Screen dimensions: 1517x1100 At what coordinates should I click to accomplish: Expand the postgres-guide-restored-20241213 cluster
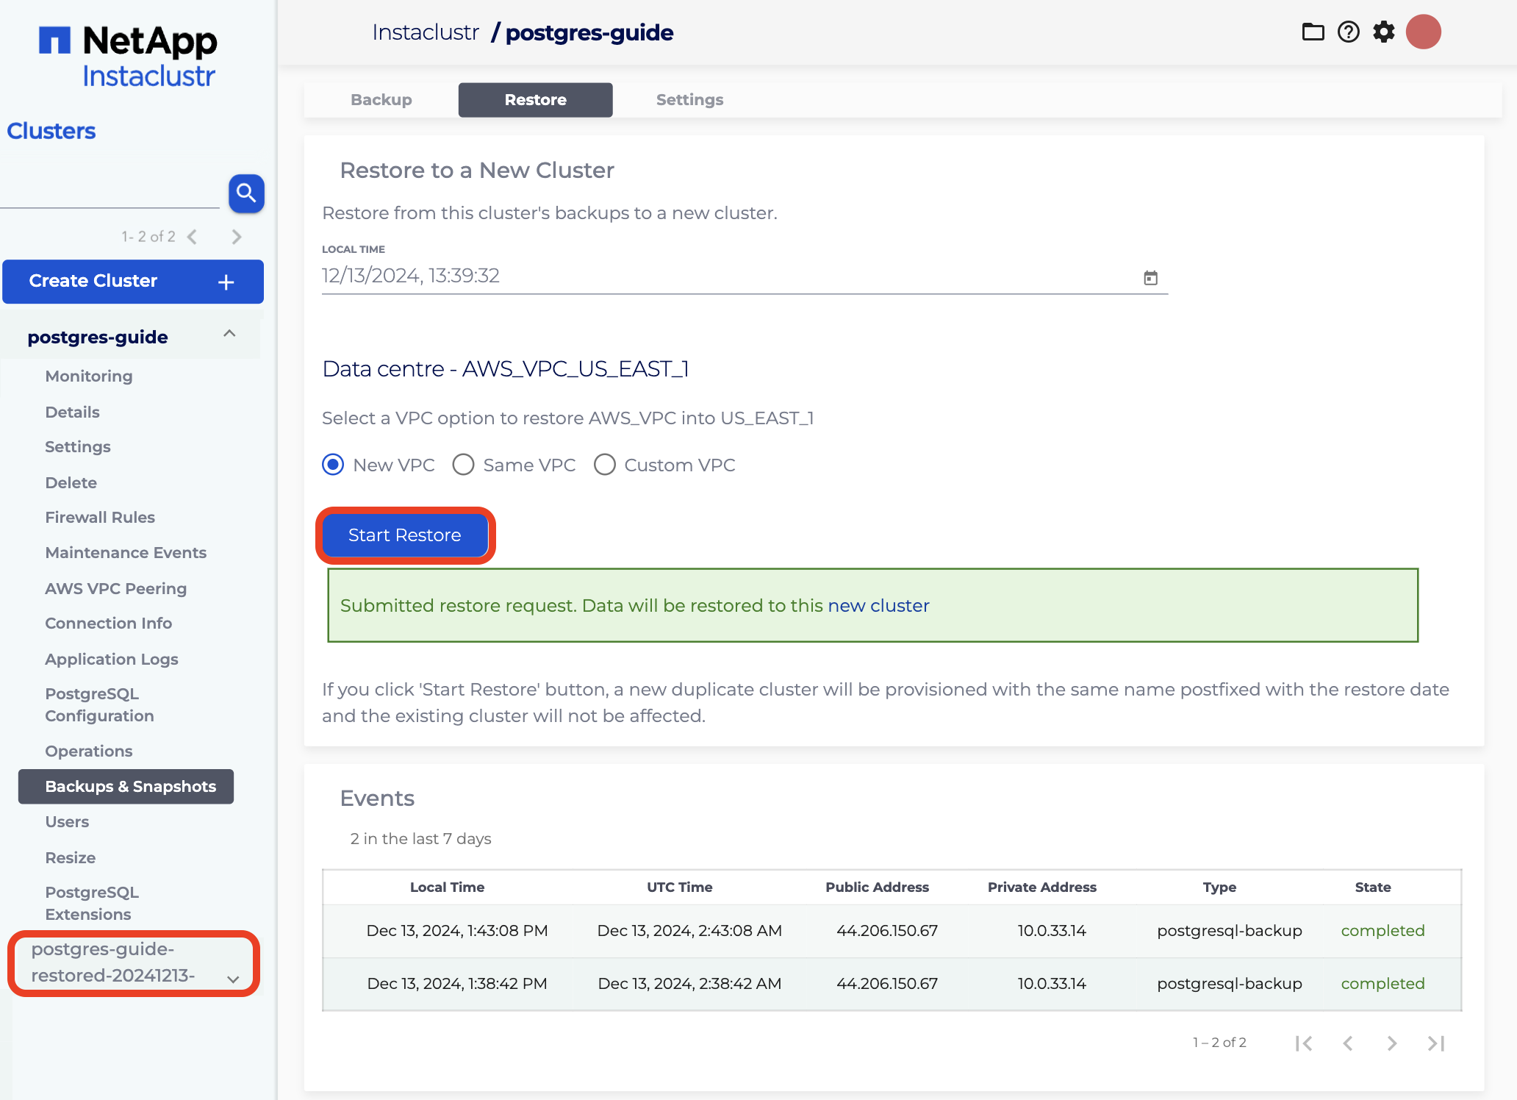[x=233, y=979]
